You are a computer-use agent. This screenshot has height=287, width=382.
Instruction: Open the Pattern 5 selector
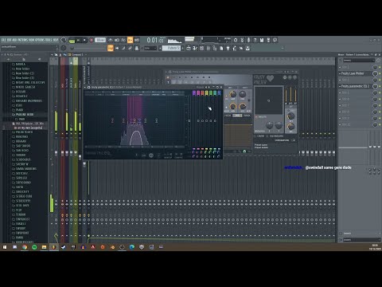tap(172, 48)
